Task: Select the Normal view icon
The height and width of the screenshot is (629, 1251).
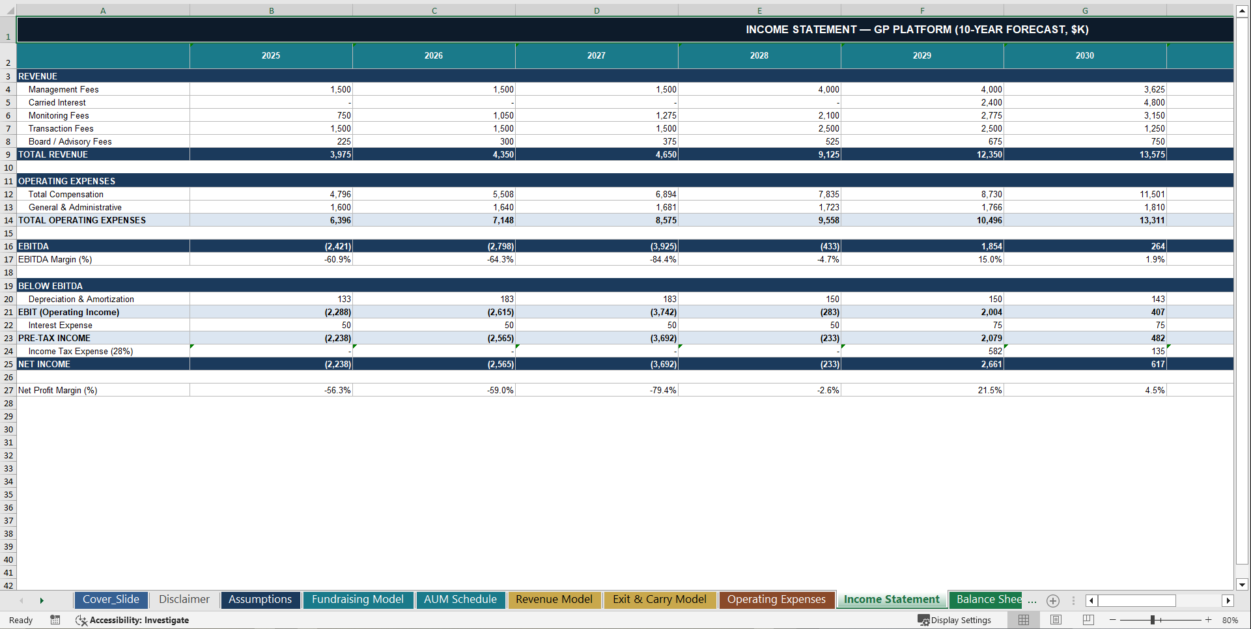Action: (x=1023, y=620)
